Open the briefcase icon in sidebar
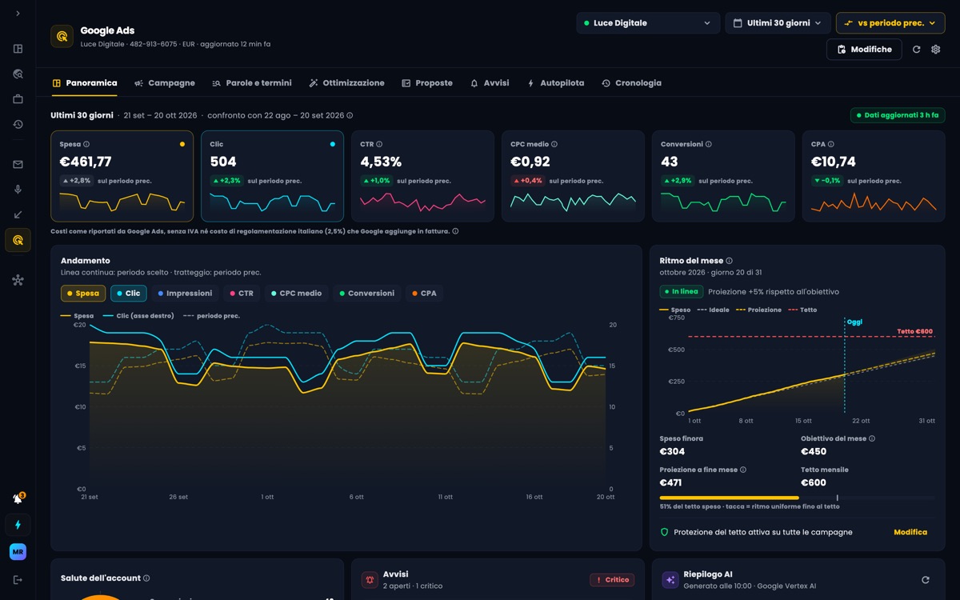 click(18, 99)
